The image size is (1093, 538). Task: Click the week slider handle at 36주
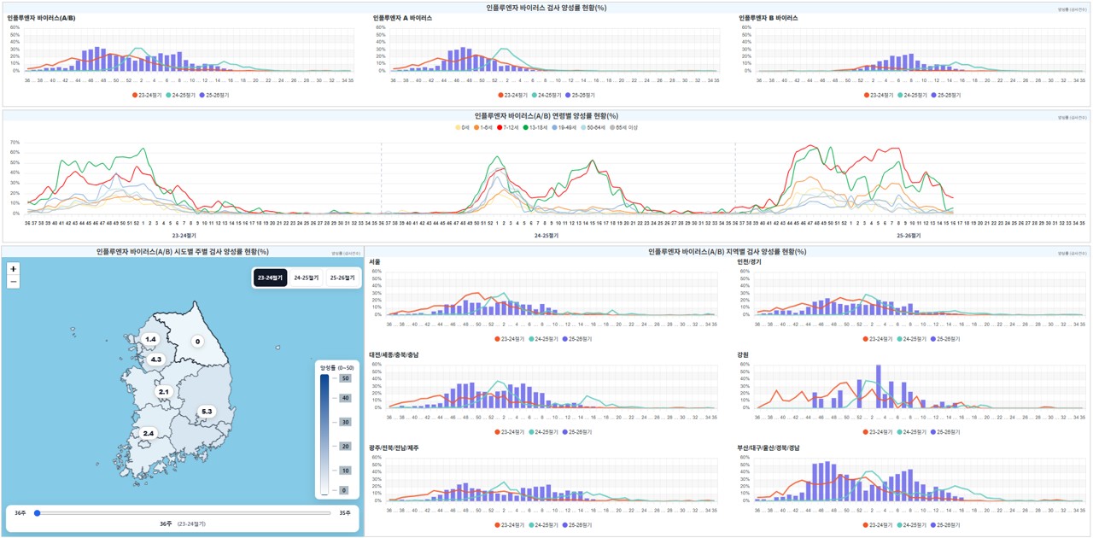pyautogui.click(x=37, y=513)
